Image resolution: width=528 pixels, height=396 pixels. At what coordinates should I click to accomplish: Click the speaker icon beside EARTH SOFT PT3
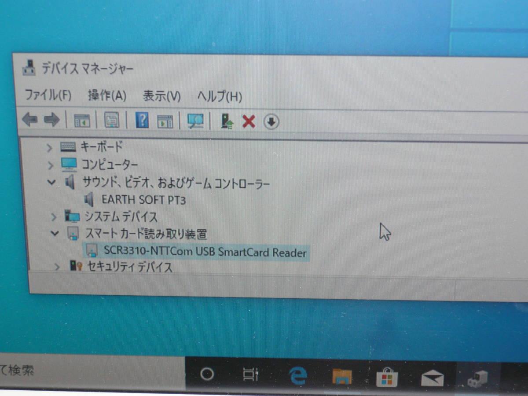(89, 200)
